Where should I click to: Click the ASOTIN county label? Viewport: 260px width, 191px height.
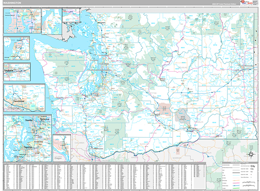point(248,134)
